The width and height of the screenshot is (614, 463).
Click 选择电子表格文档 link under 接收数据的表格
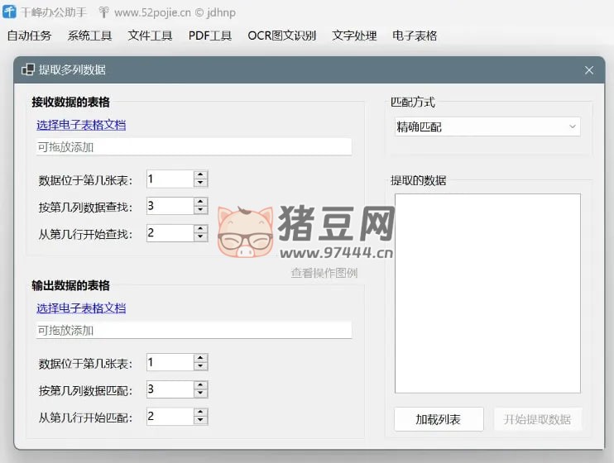point(81,125)
